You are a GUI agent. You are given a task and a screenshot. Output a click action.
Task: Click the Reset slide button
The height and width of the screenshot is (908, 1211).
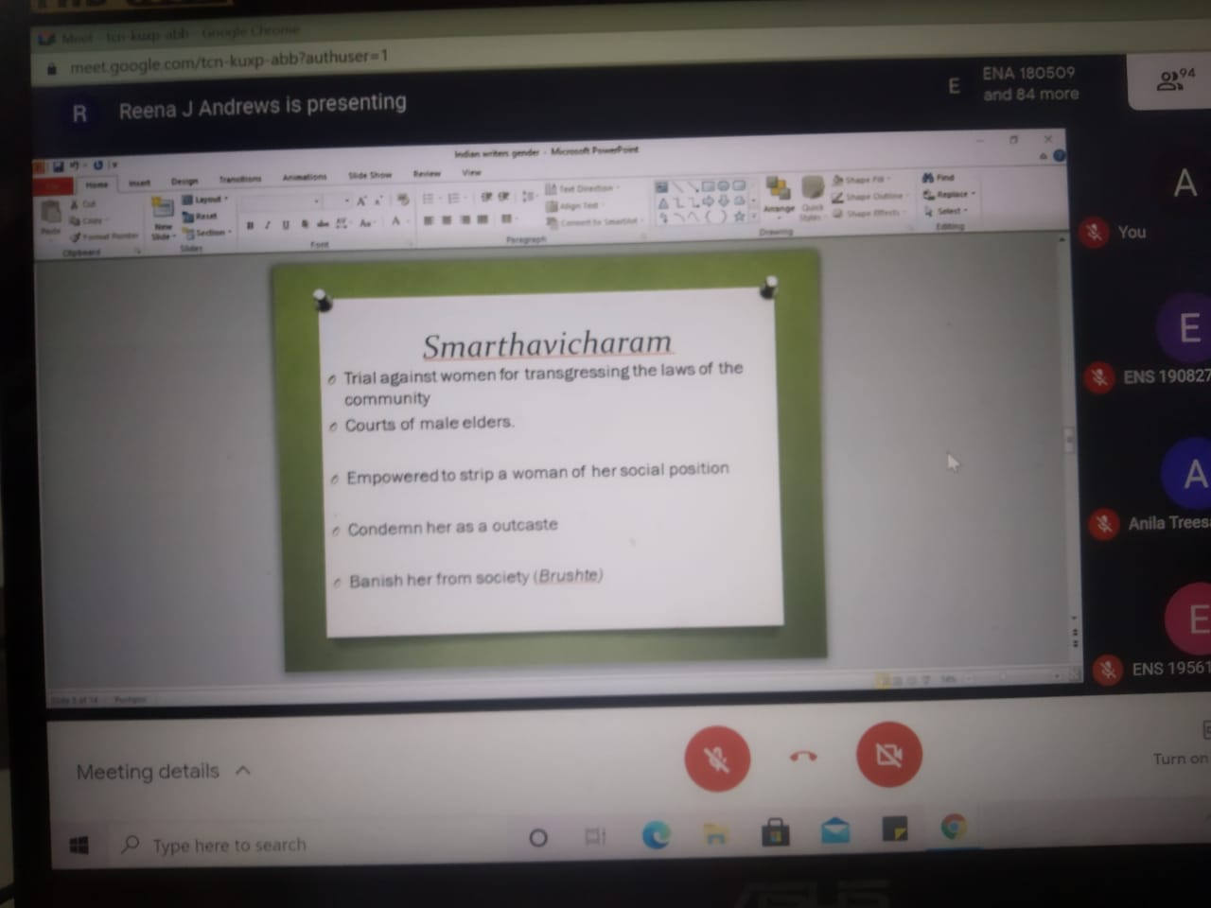(201, 216)
